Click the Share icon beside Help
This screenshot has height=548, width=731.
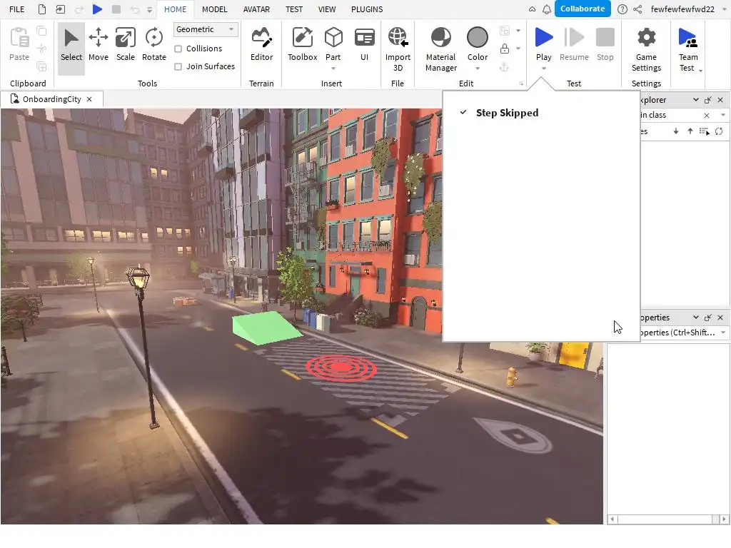point(637,9)
